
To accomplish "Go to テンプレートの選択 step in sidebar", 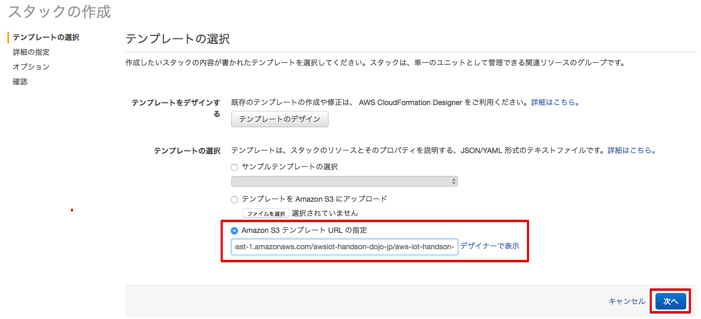I will pyautogui.click(x=46, y=37).
